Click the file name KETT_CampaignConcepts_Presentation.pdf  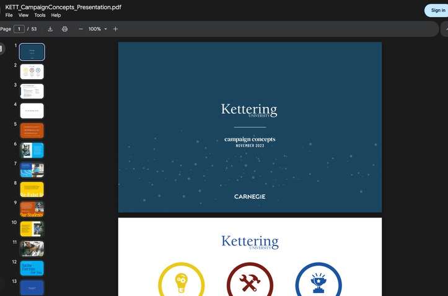[x=63, y=7]
